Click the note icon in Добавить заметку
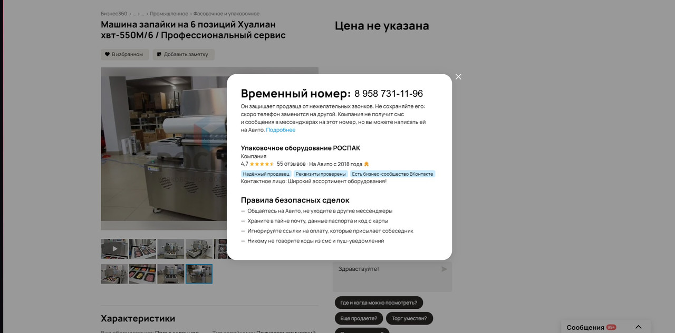The width and height of the screenshot is (675, 333). click(x=159, y=54)
